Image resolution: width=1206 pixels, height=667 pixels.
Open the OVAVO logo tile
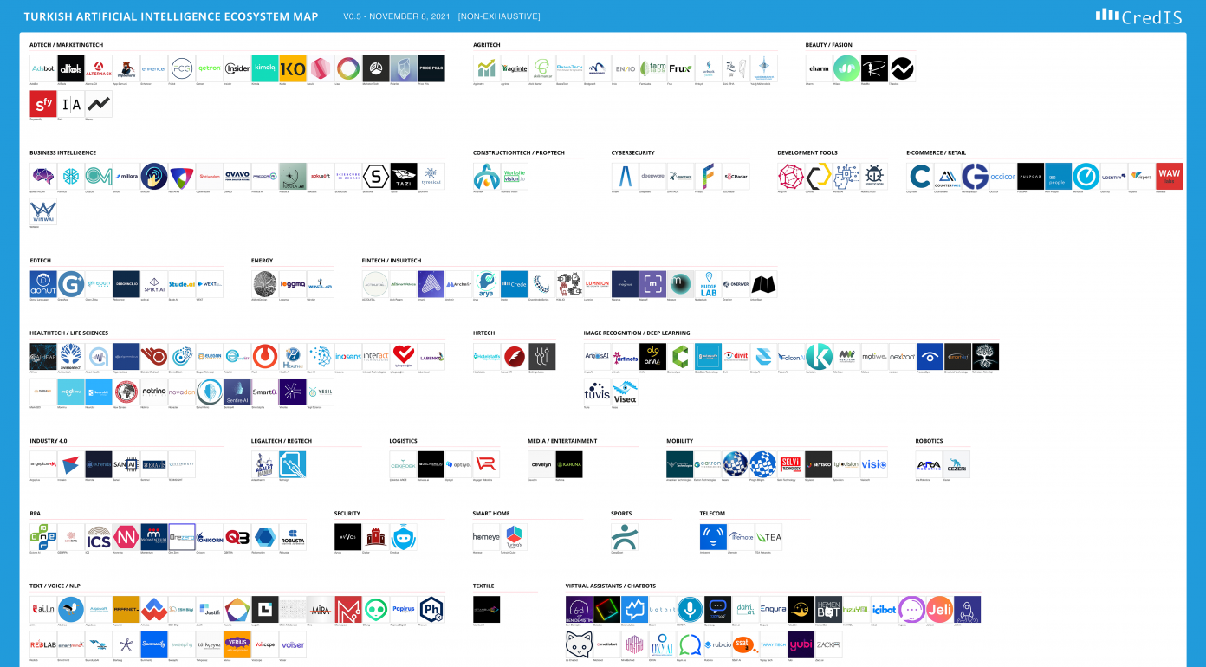tap(237, 176)
